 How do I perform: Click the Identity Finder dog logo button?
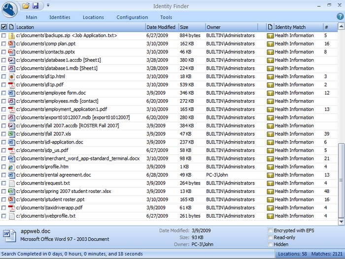tap(10, 9)
